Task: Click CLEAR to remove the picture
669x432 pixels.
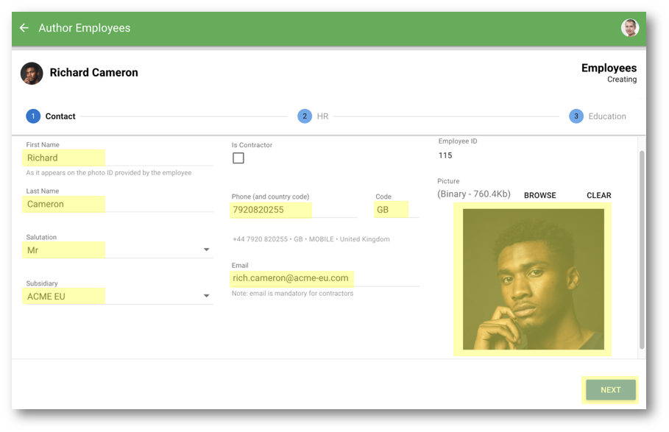Action: click(598, 195)
